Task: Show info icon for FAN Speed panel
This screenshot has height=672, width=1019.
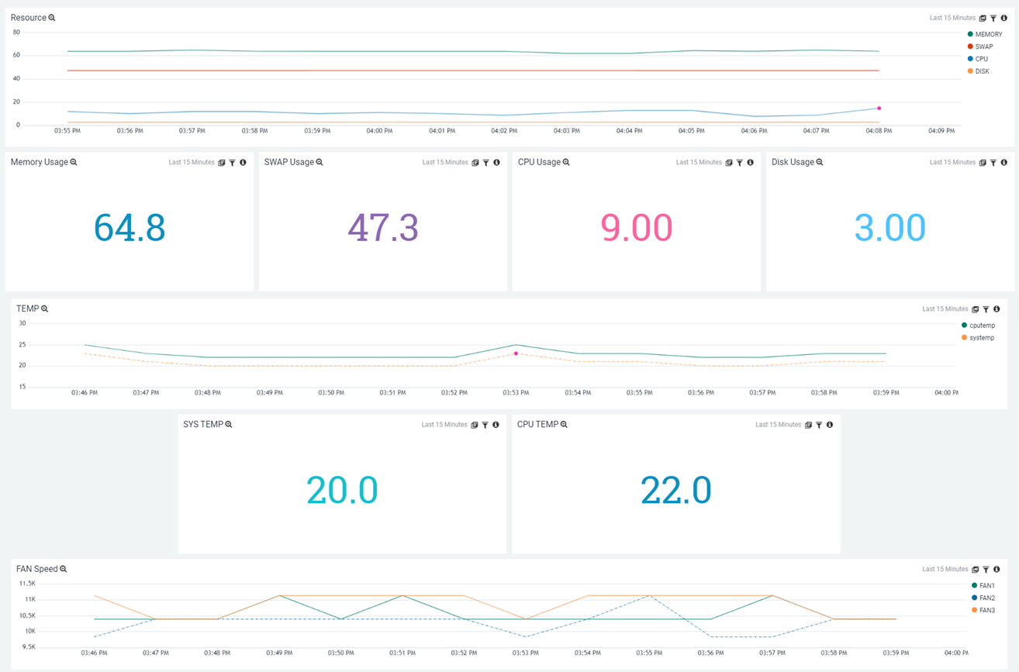Action: pos(997,570)
